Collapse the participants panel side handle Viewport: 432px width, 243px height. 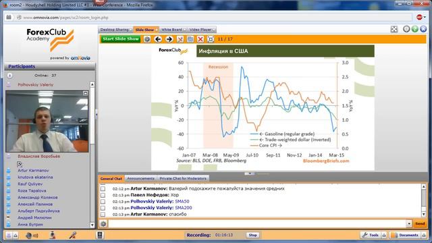click(x=97, y=114)
